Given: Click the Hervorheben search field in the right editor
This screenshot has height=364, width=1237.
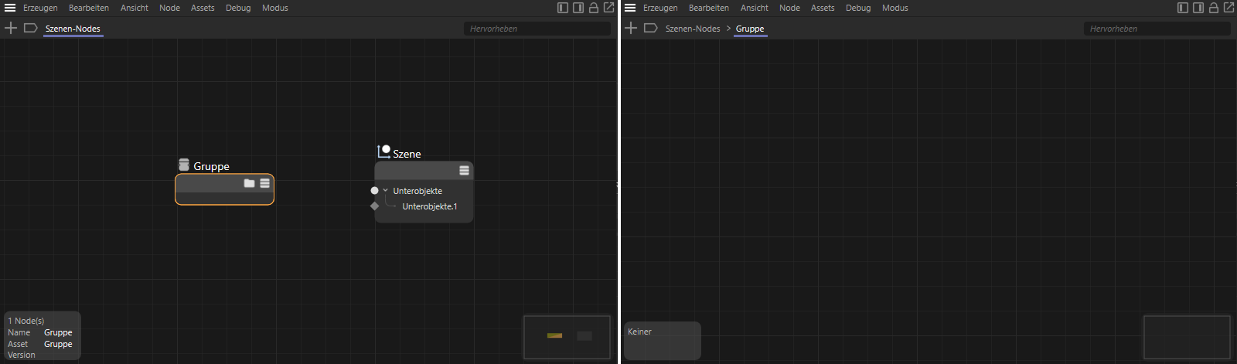Looking at the screenshot, I should 1157,29.
